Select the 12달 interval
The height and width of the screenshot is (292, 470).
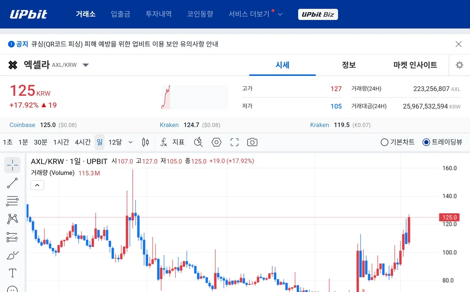(x=115, y=142)
